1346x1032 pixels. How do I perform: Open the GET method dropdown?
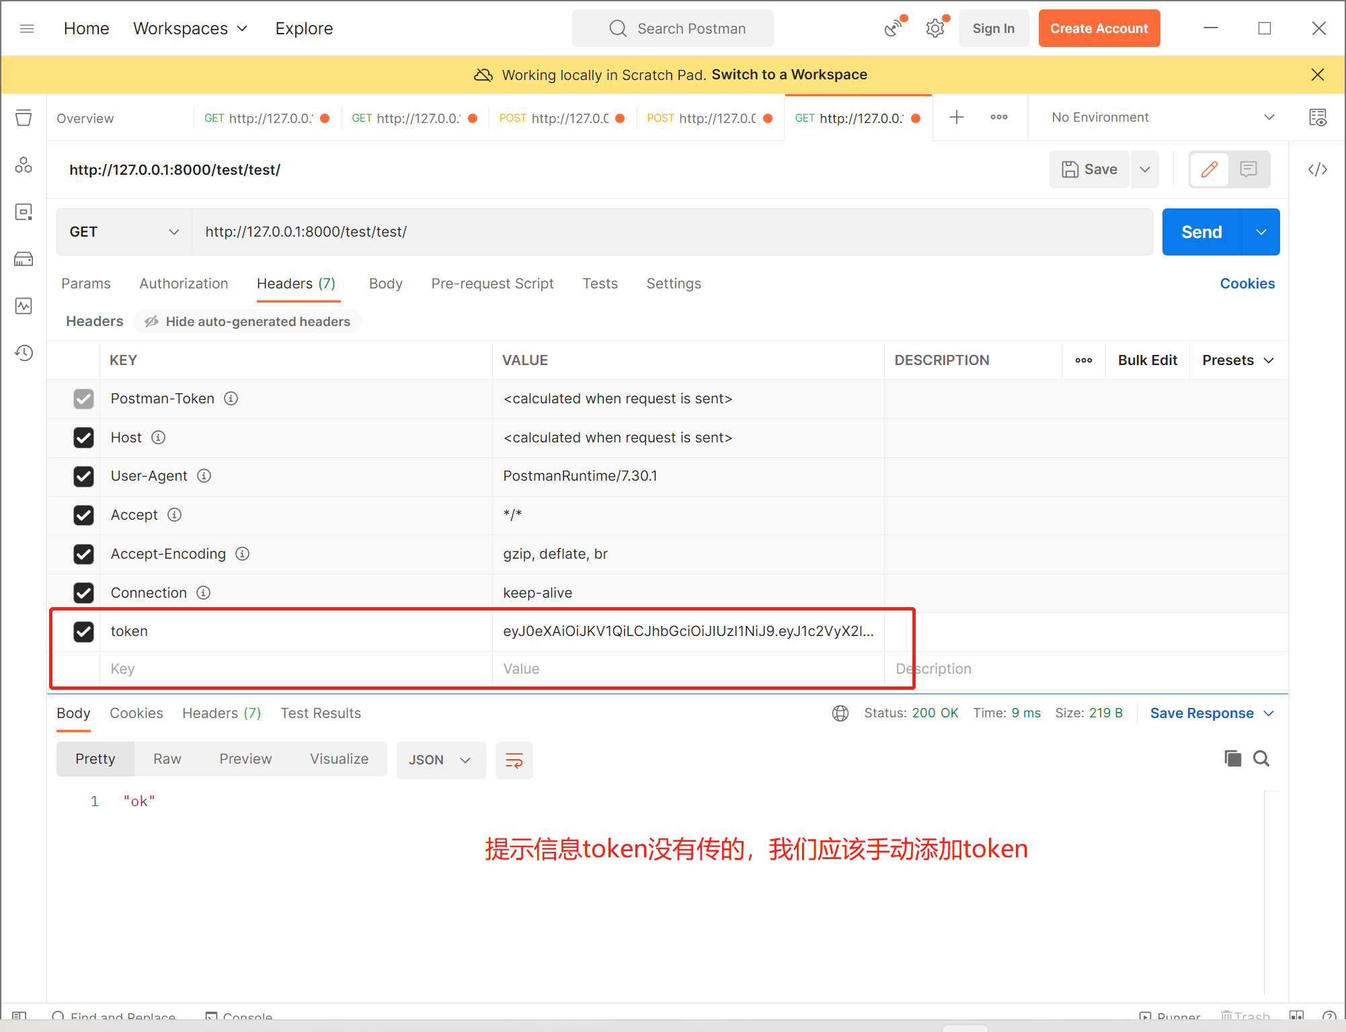click(x=124, y=232)
